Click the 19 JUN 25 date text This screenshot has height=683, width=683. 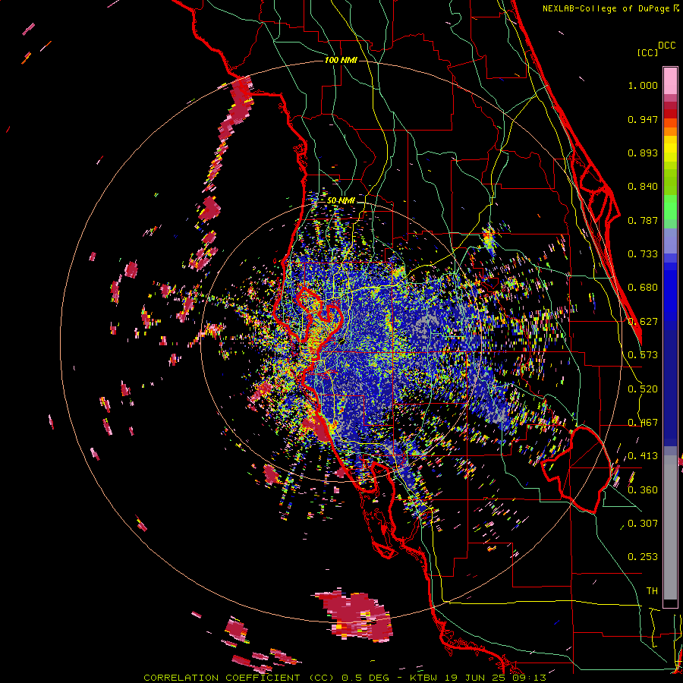pyautogui.click(x=474, y=678)
